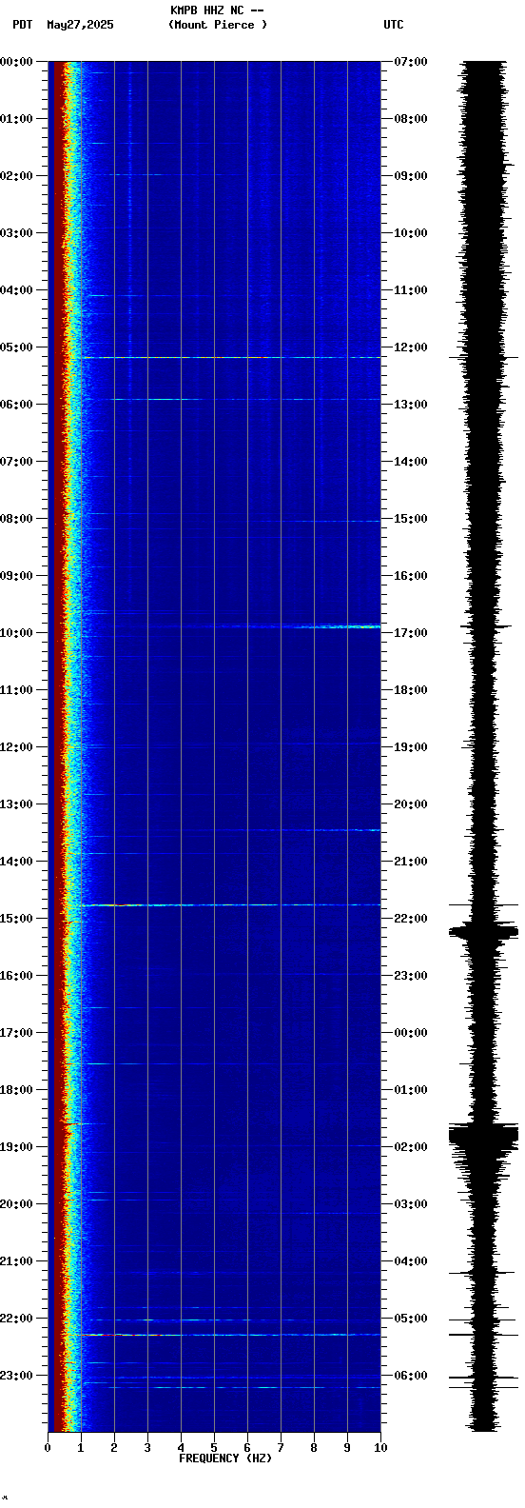Click the 08:00 UTC time label

(410, 119)
